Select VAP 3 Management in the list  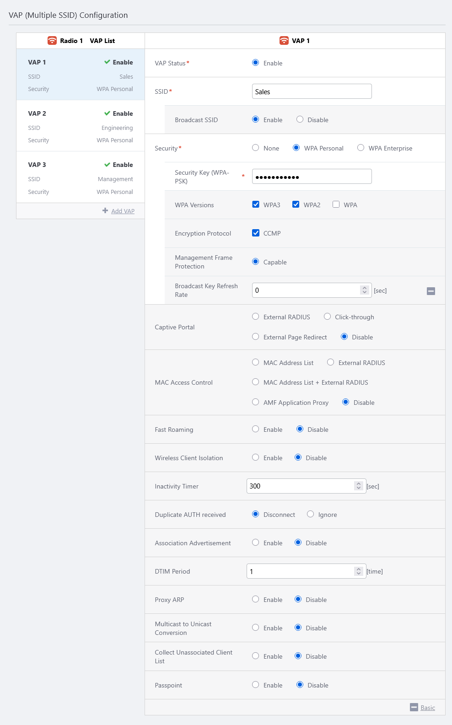point(81,177)
